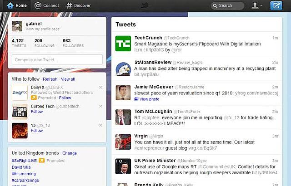Click the photo icon beside View photo
291x186 pixels.
click(x=136, y=99)
